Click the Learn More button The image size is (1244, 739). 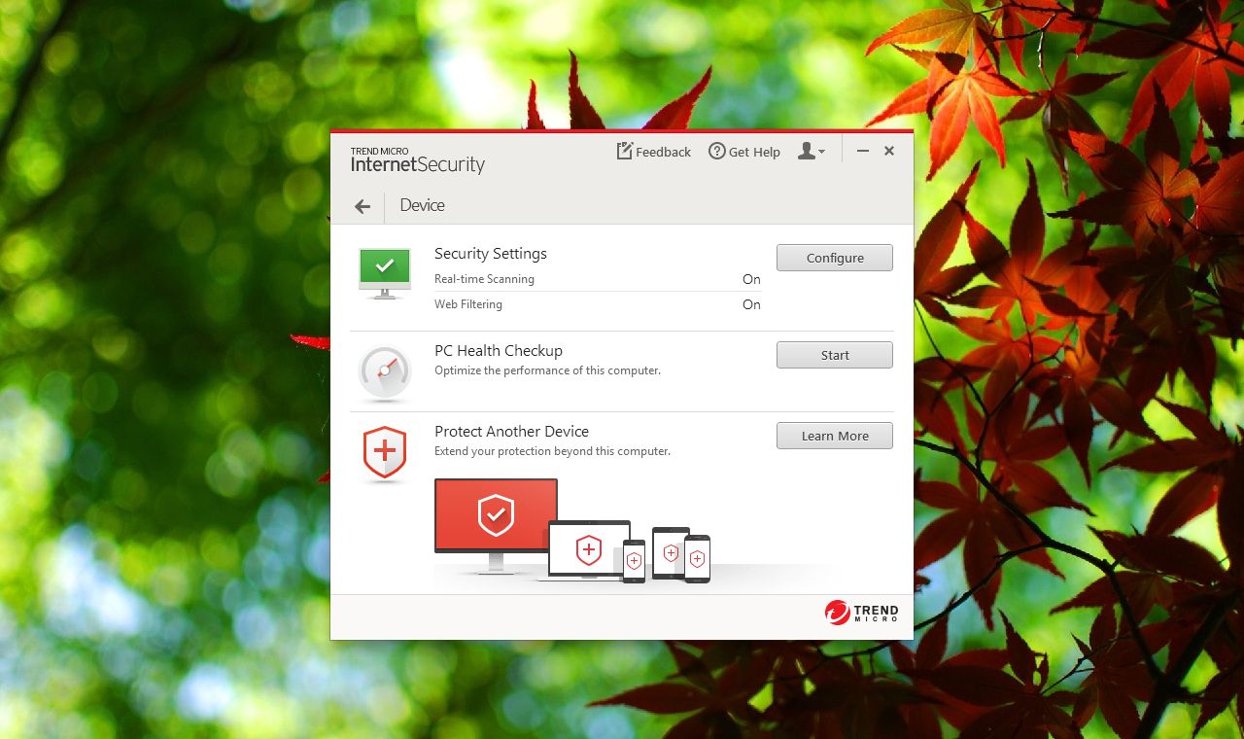pyautogui.click(x=835, y=436)
